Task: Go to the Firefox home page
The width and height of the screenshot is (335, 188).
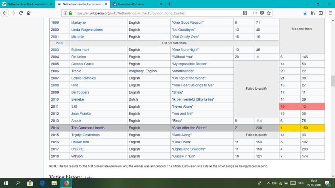Action: click(29, 13)
